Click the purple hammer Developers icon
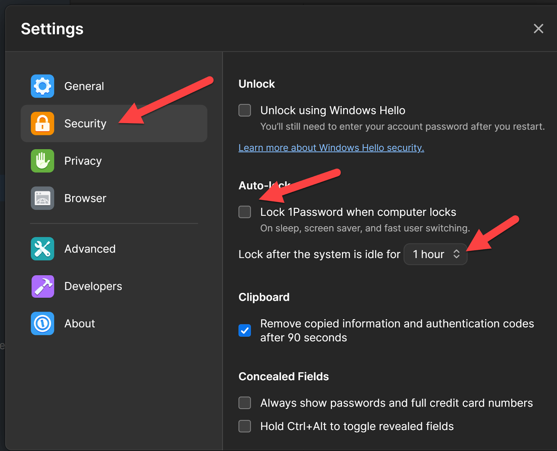 point(42,286)
